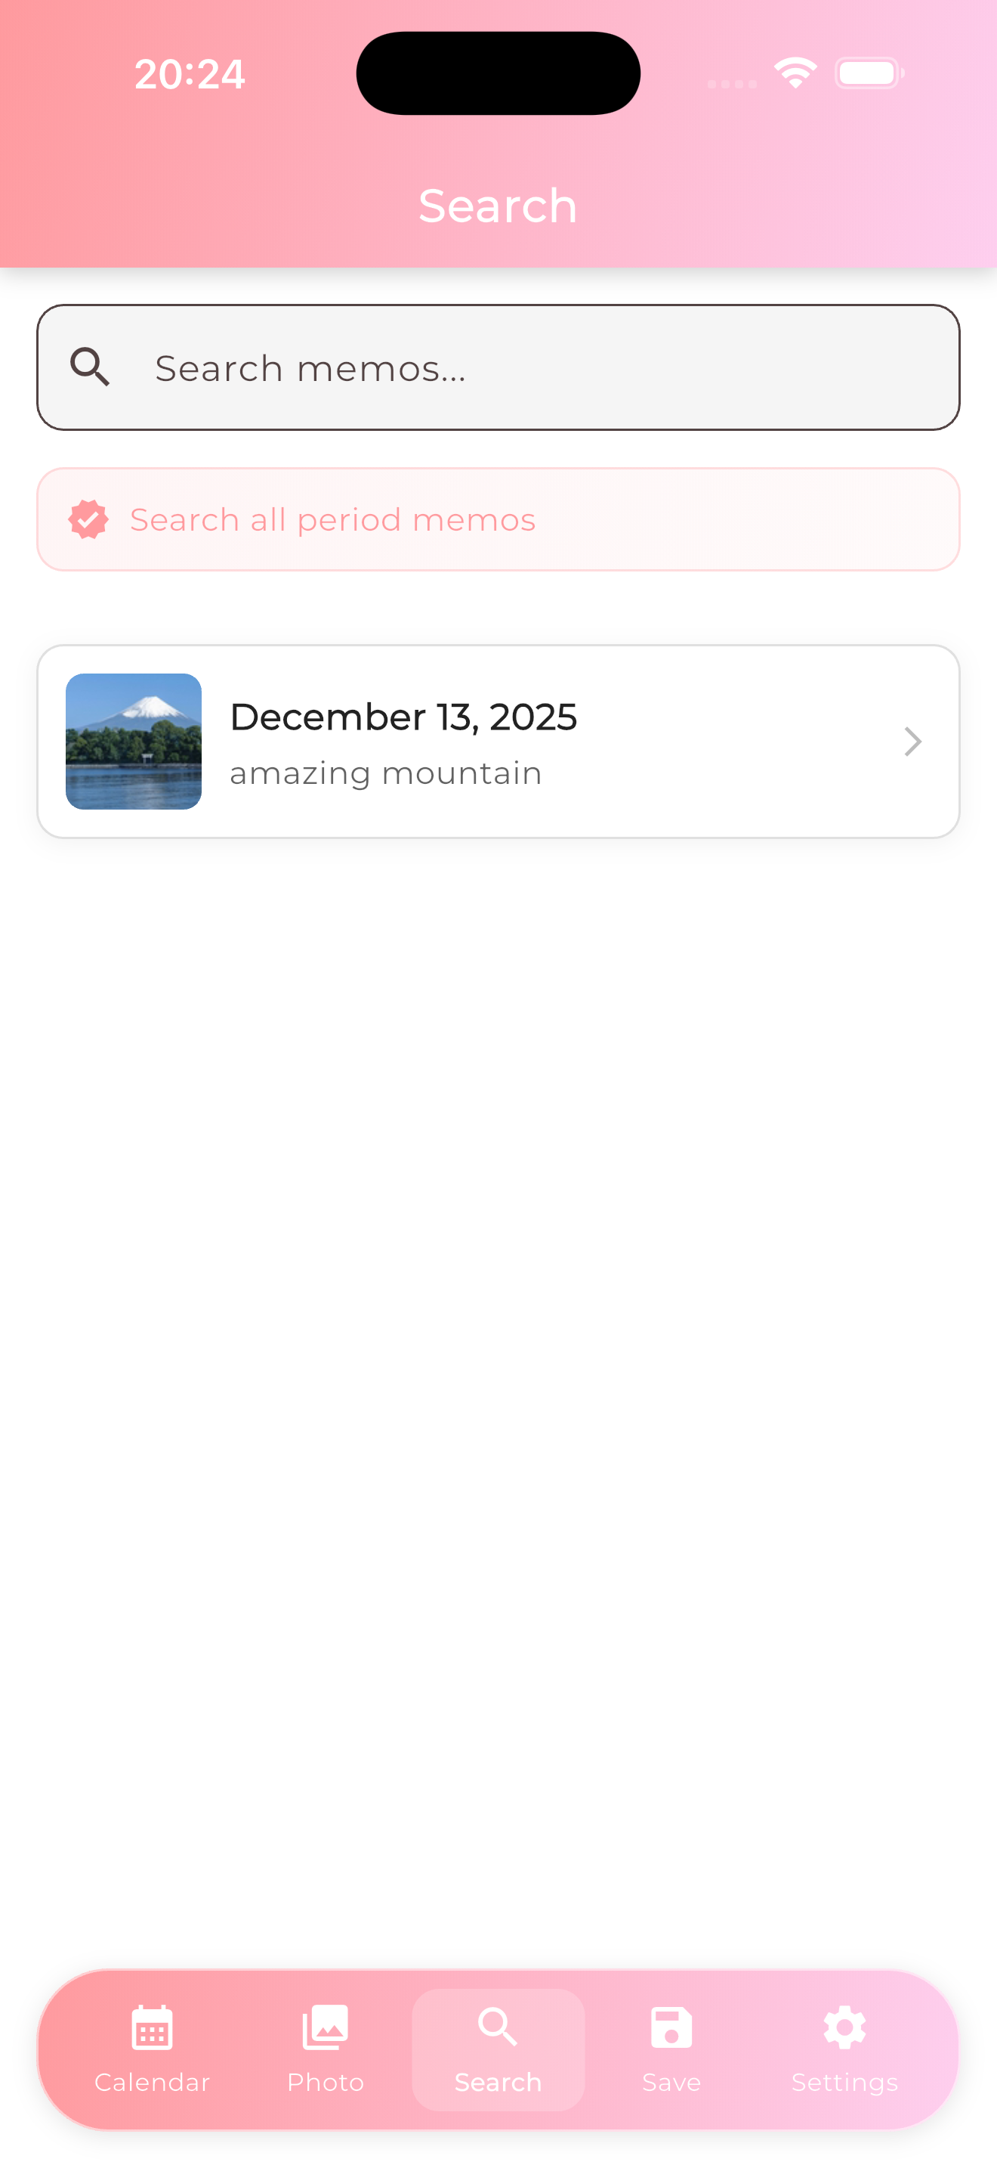Tap the bottom bar search magnifier icon

tap(498, 2027)
